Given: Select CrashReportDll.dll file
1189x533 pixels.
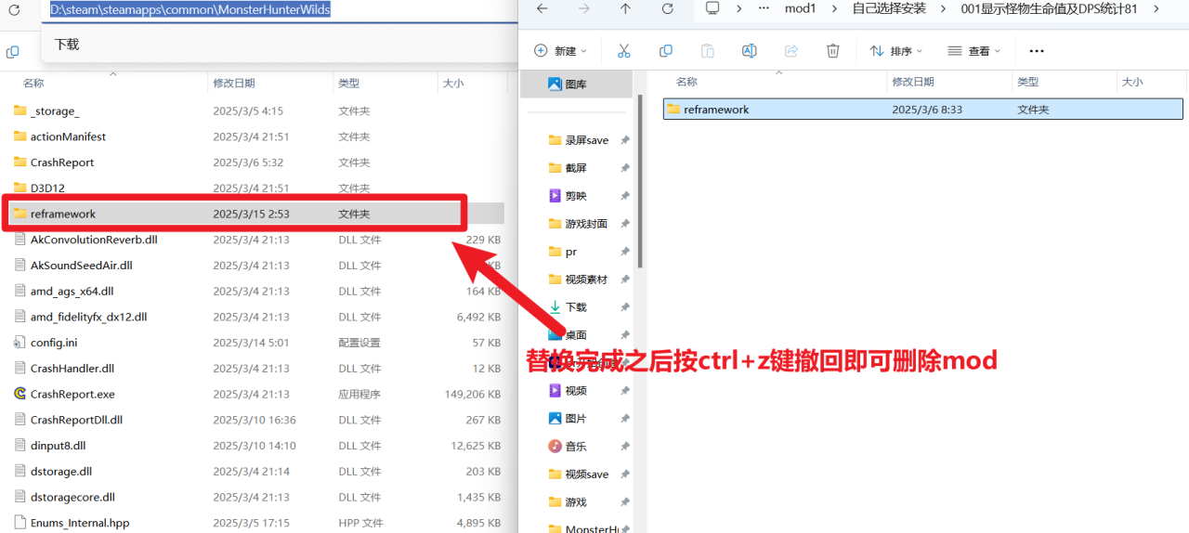Looking at the screenshot, I should pos(76,420).
